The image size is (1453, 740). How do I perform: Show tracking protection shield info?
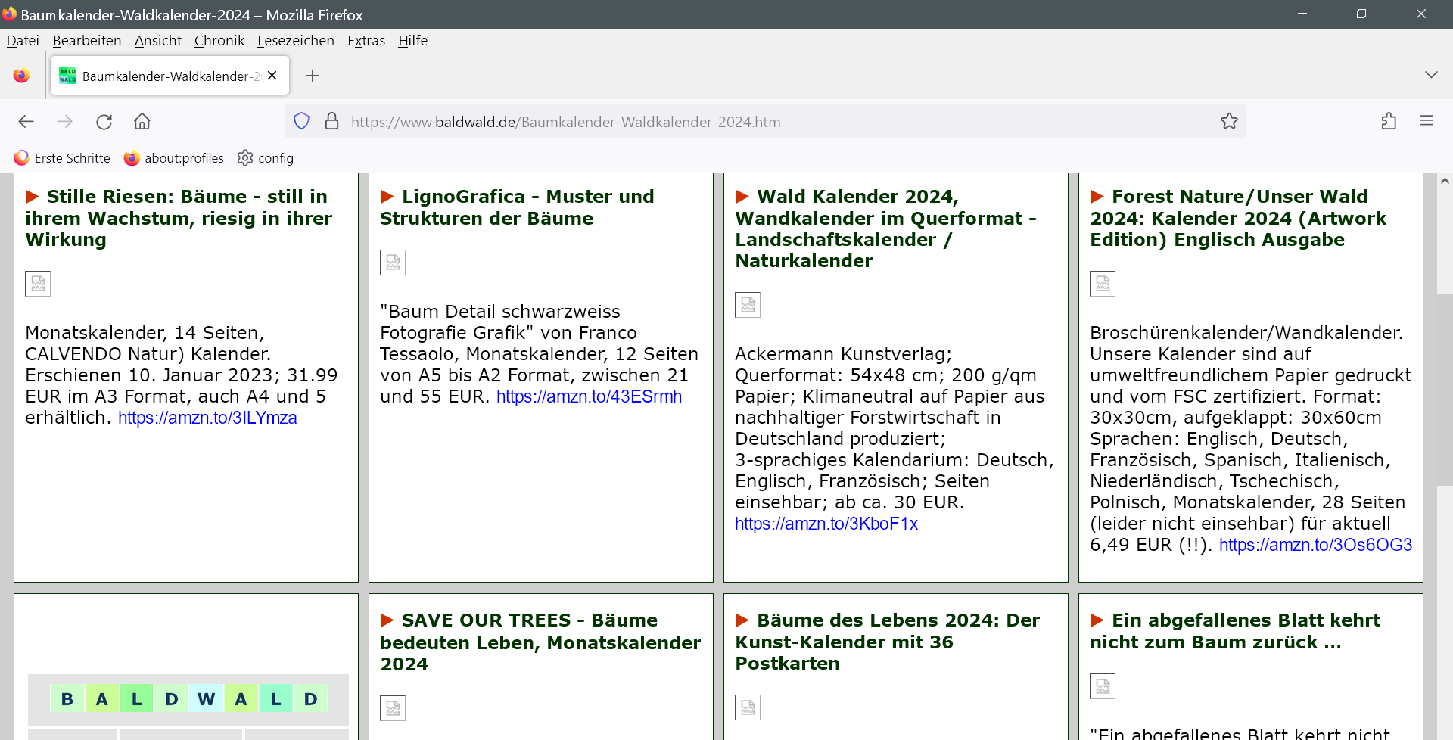(x=302, y=121)
